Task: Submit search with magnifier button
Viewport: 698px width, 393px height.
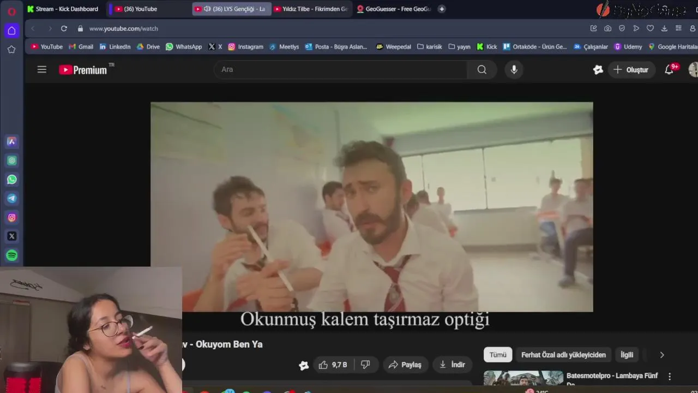Action: 482,69
